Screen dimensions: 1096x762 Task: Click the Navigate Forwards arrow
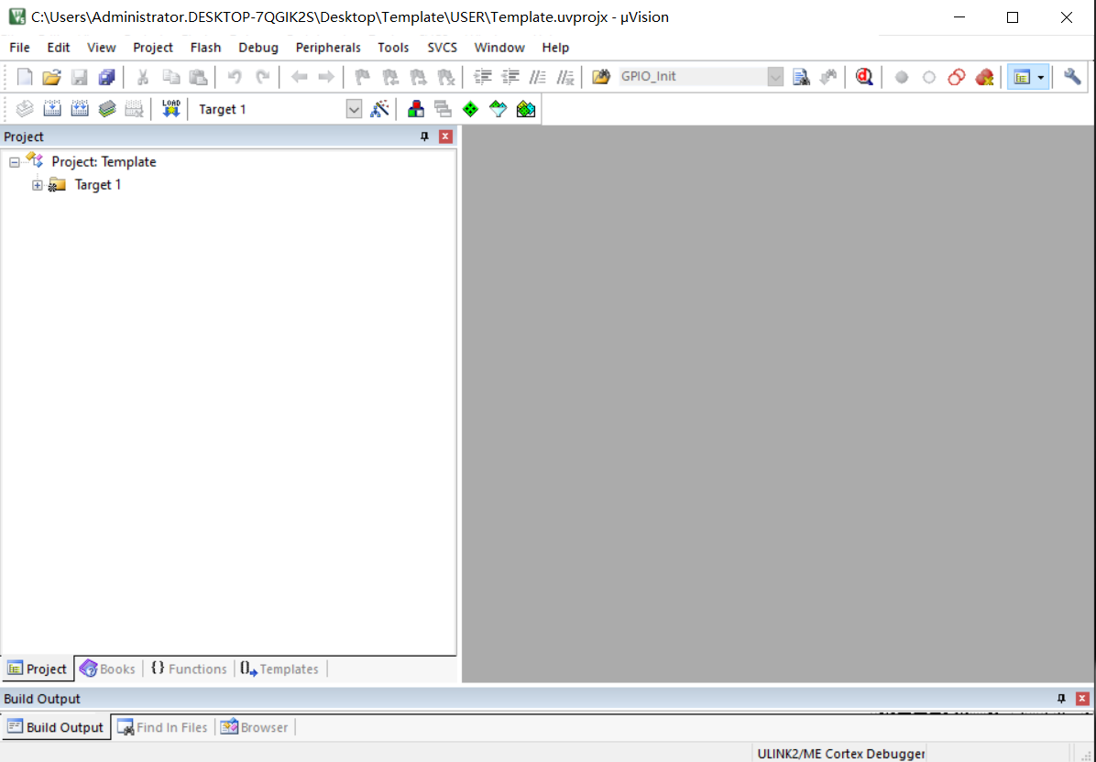326,77
